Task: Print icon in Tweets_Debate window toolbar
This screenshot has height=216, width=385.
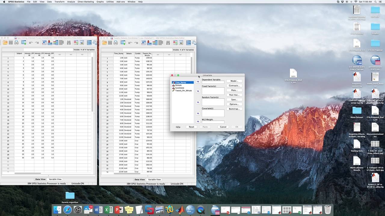Action: pos(116,43)
